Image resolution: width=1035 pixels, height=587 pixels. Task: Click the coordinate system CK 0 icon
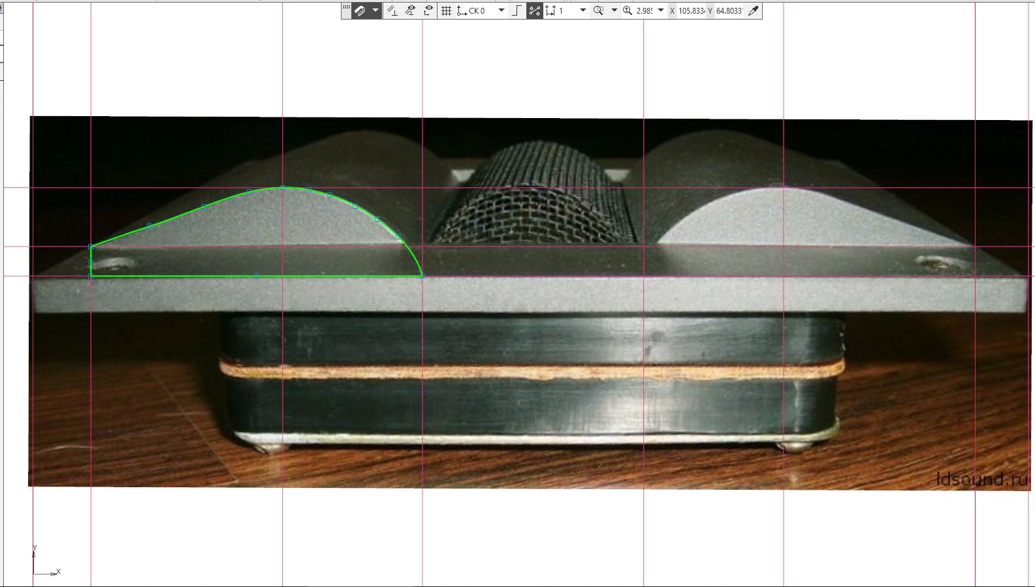pyautogui.click(x=462, y=10)
